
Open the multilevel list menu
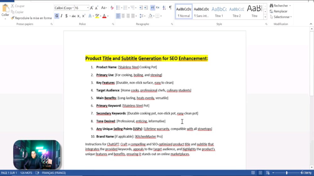point(133,8)
